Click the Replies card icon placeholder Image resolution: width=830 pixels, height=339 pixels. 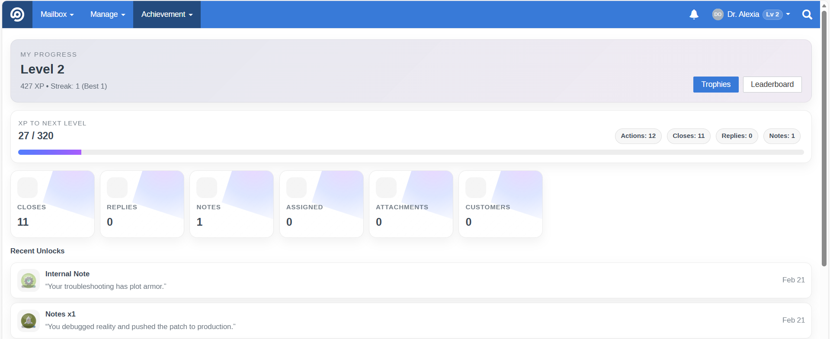tap(117, 188)
